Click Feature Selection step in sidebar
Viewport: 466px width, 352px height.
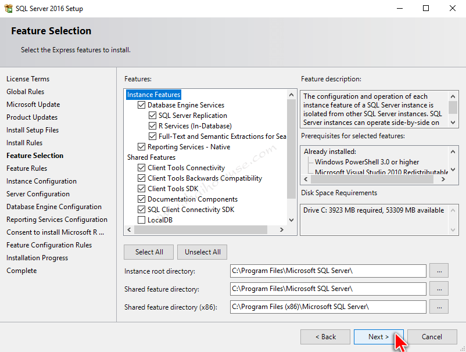35,156
